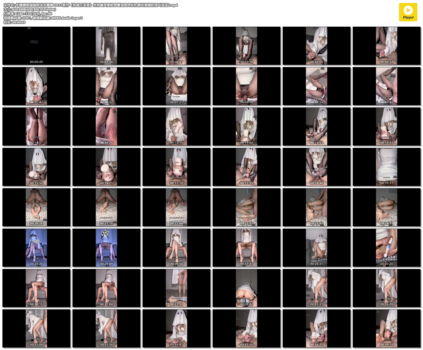Click the thumbnail labeled 00:31:53
The image size is (423, 350).
tap(176, 288)
